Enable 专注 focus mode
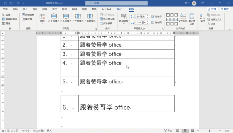The image size is (233, 133). [168, 131]
